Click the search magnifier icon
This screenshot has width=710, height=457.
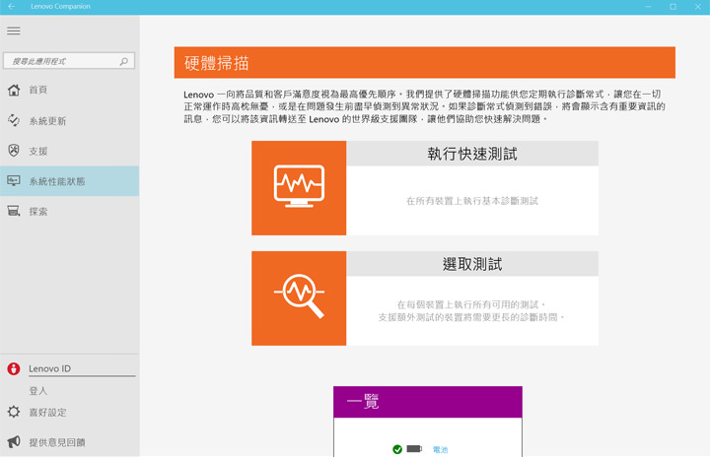tap(123, 61)
